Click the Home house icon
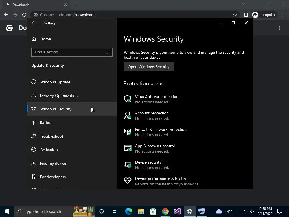Screen dimensions: 289x217 pyautogui.click(x=34, y=39)
